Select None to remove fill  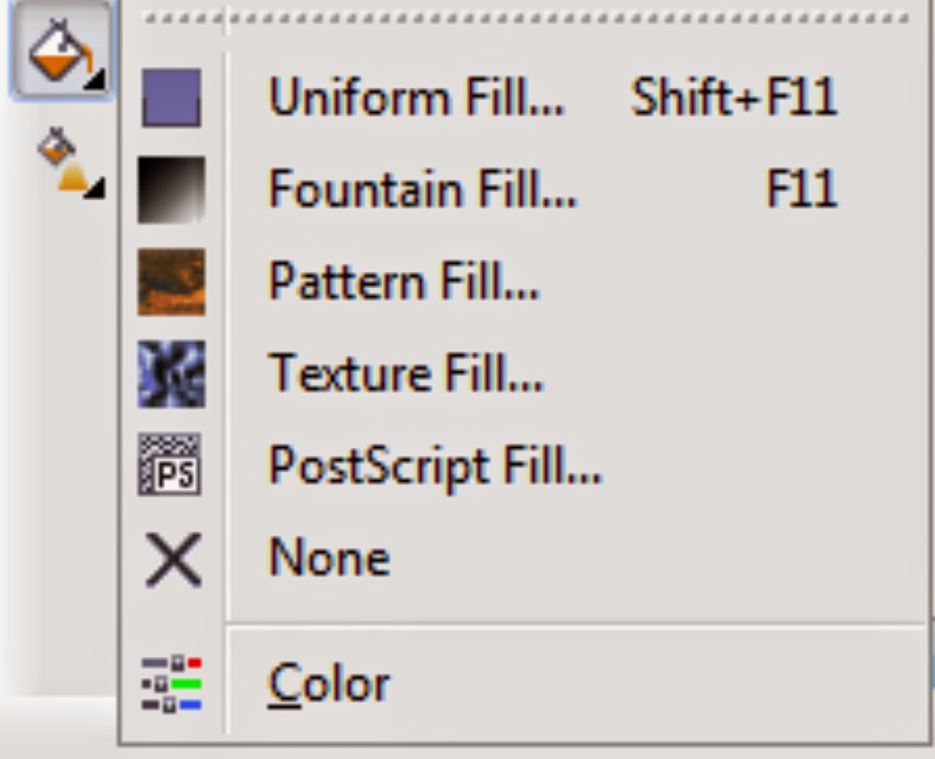(x=329, y=557)
